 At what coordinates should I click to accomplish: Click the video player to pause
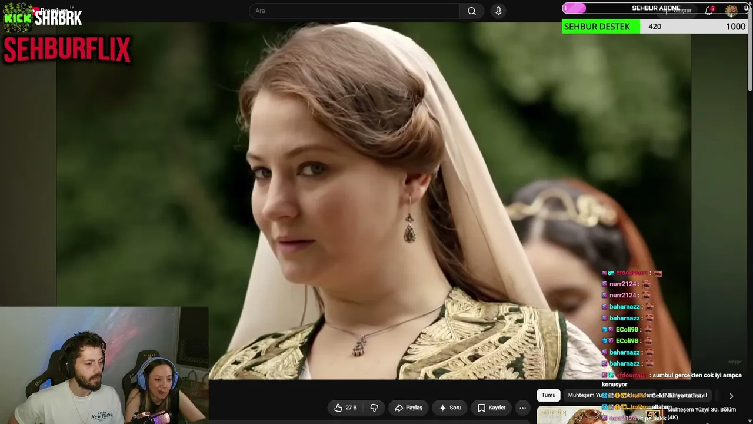[374, 200]
